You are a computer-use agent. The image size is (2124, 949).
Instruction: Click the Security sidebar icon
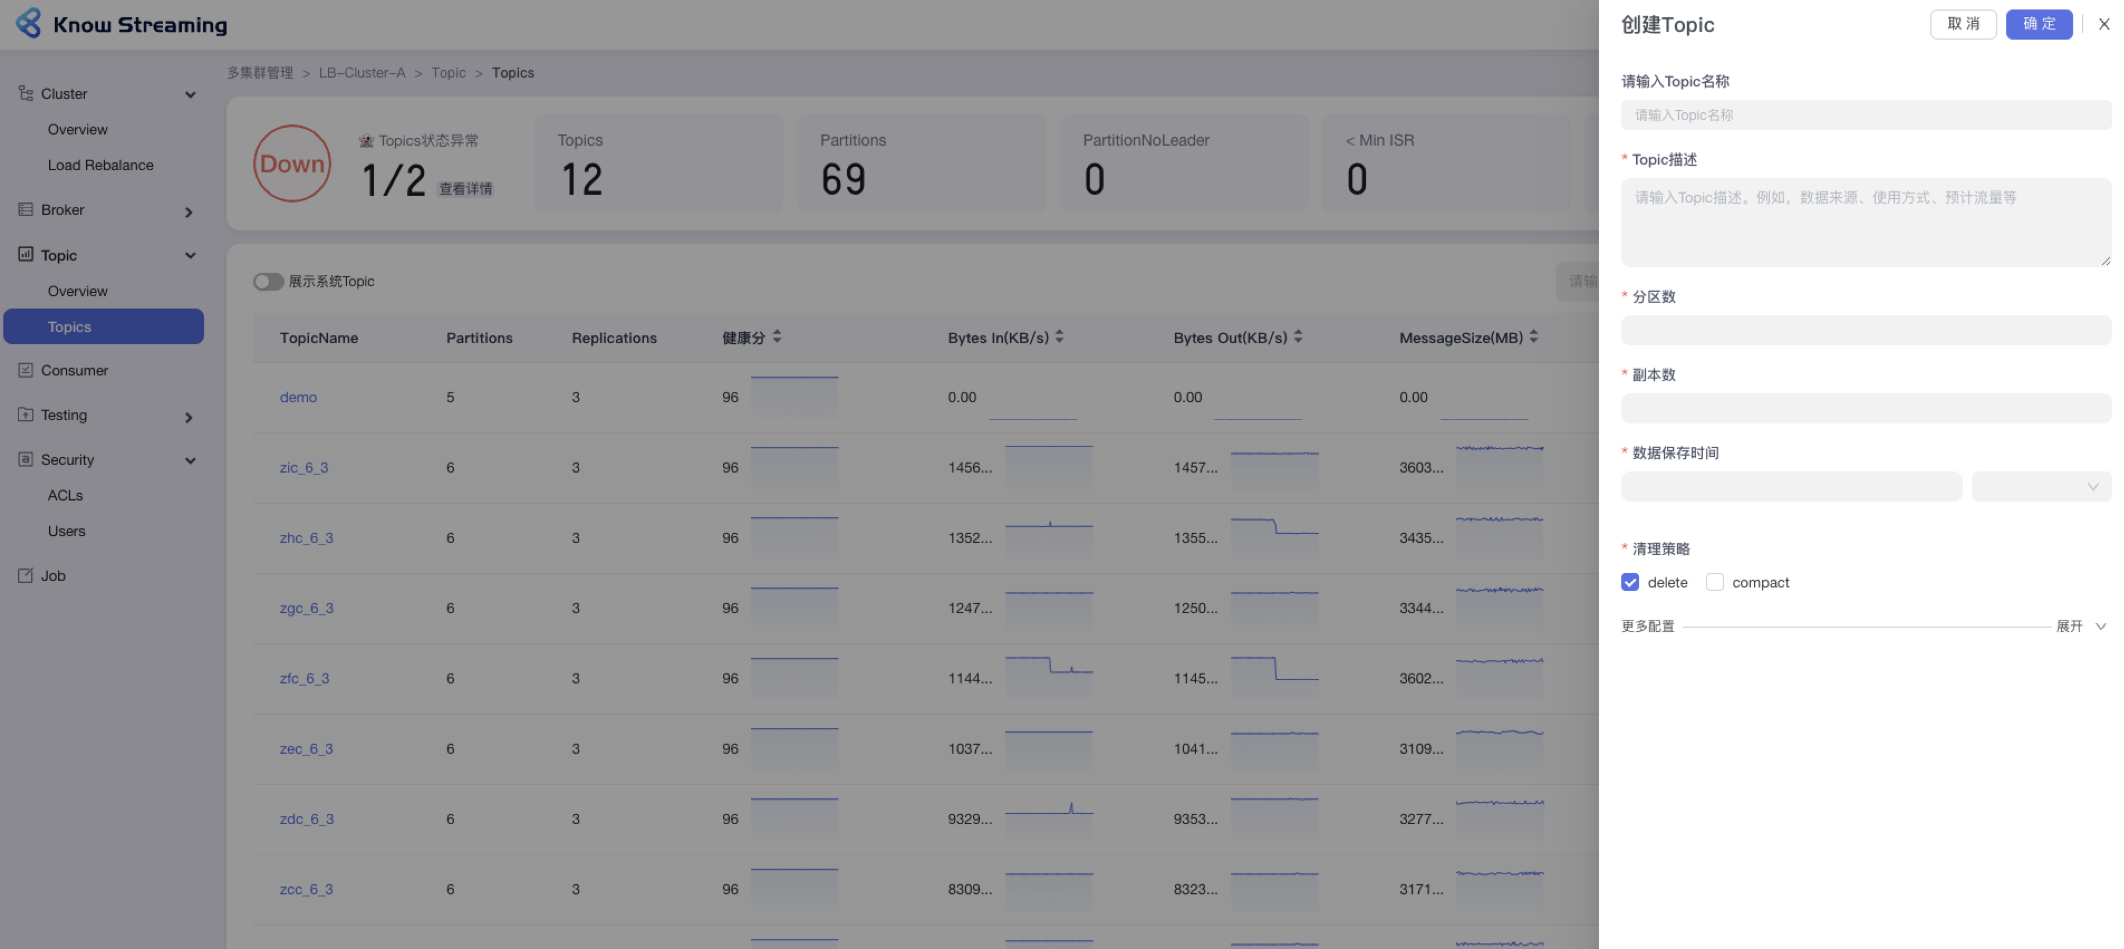click(x=26, y=459)
